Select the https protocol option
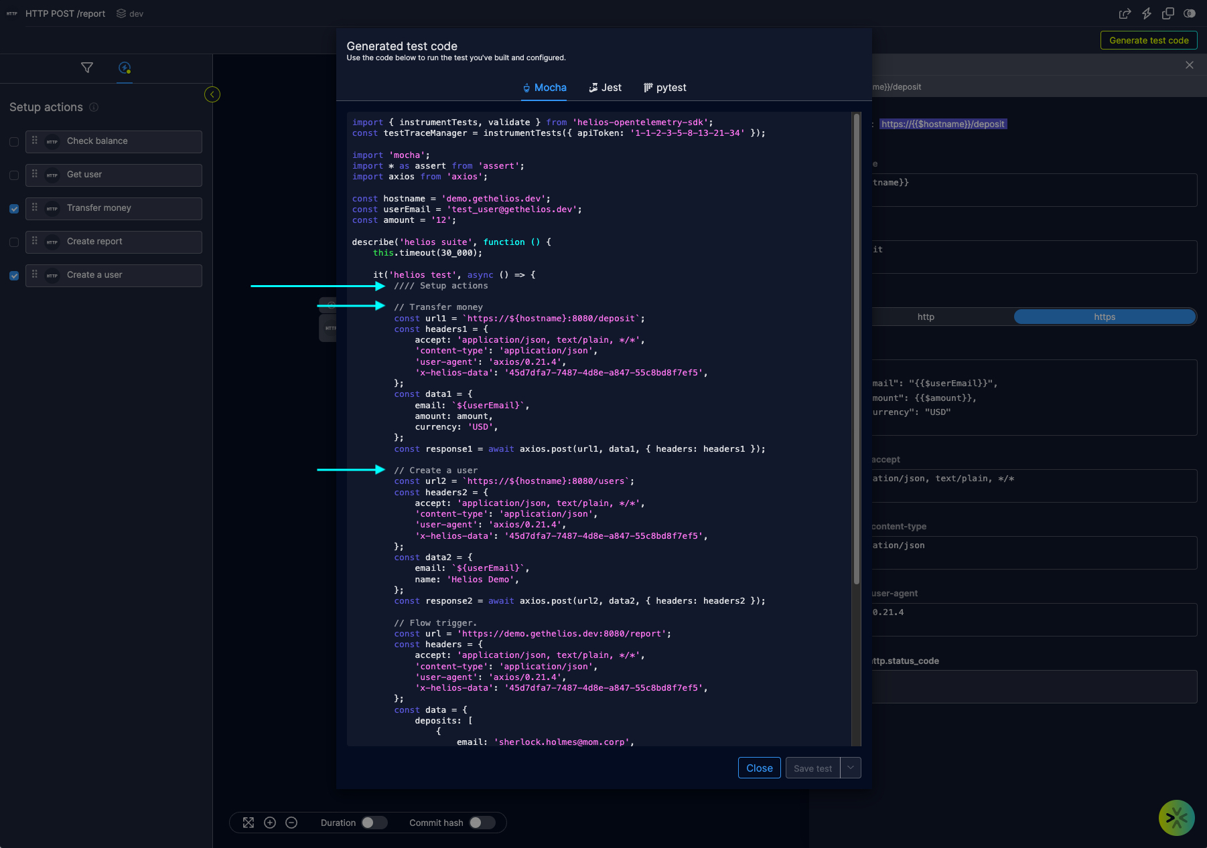The image size is (1207, 848). click(x=1105, y=317)
